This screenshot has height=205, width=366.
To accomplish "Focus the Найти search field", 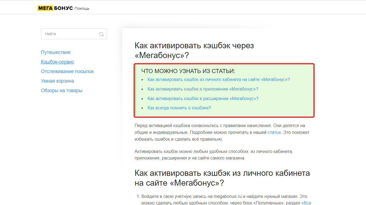I will tap(74, 34).
